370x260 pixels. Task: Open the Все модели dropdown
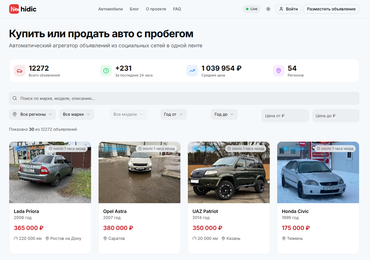129,114
